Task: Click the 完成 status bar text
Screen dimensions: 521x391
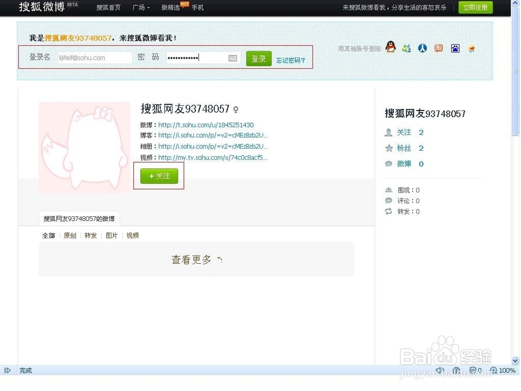Action: pos(26,370)
